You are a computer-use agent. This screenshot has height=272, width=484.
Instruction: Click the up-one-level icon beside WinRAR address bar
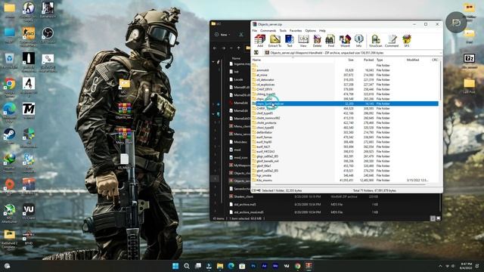click(256, 53)
